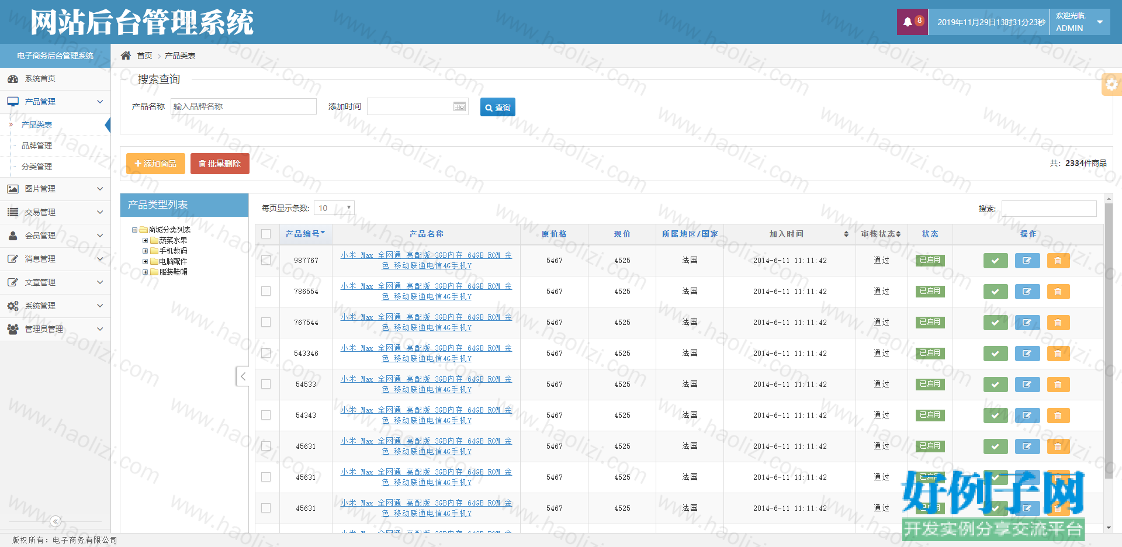The image size is (1122, 547).
Task: Check the row checkbox for product 54533
Action: pos(266,384)
